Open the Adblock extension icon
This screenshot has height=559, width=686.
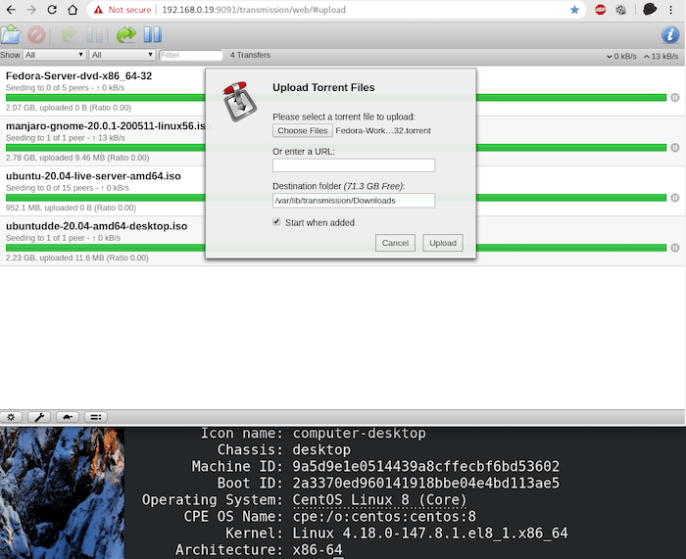(600, 10)
